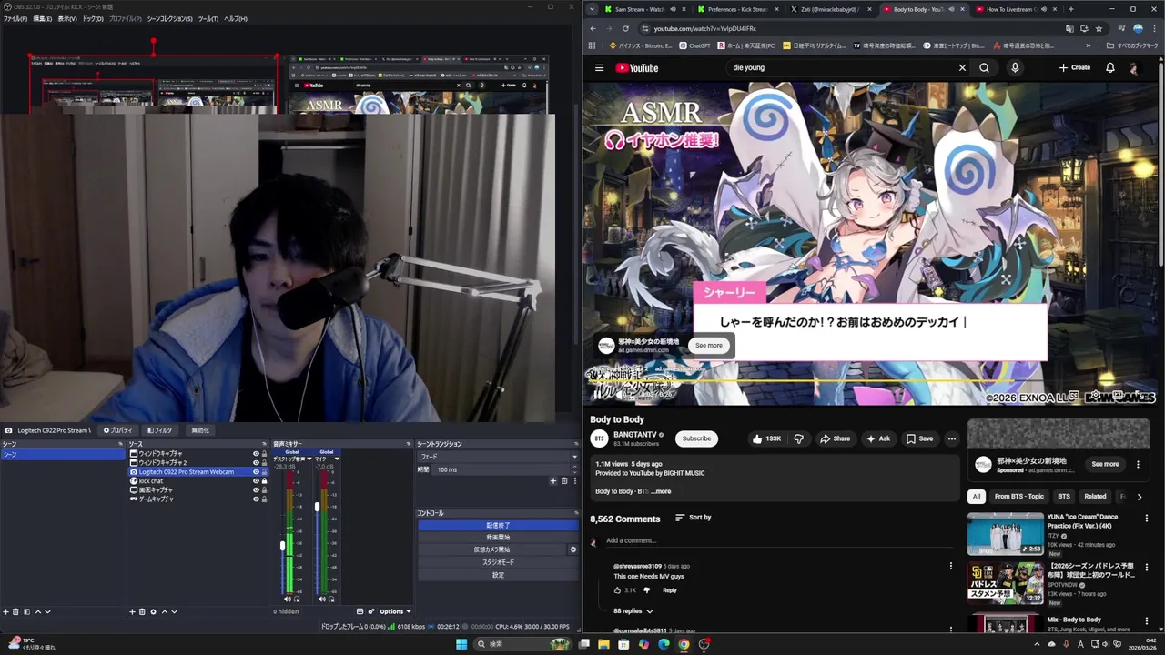Hide Logitech C922 Pro Stream Webcam source
Viewport: 1165px width, 655px height.
tap(256, 471)
